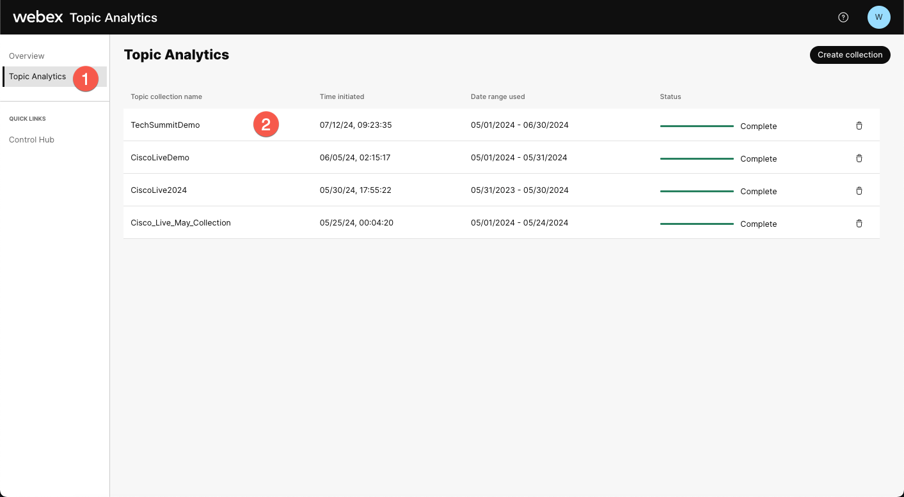Click the Complete status for TechSummitDemo
The width and height of the screenshot is (904, 497).
click(759, 126)
